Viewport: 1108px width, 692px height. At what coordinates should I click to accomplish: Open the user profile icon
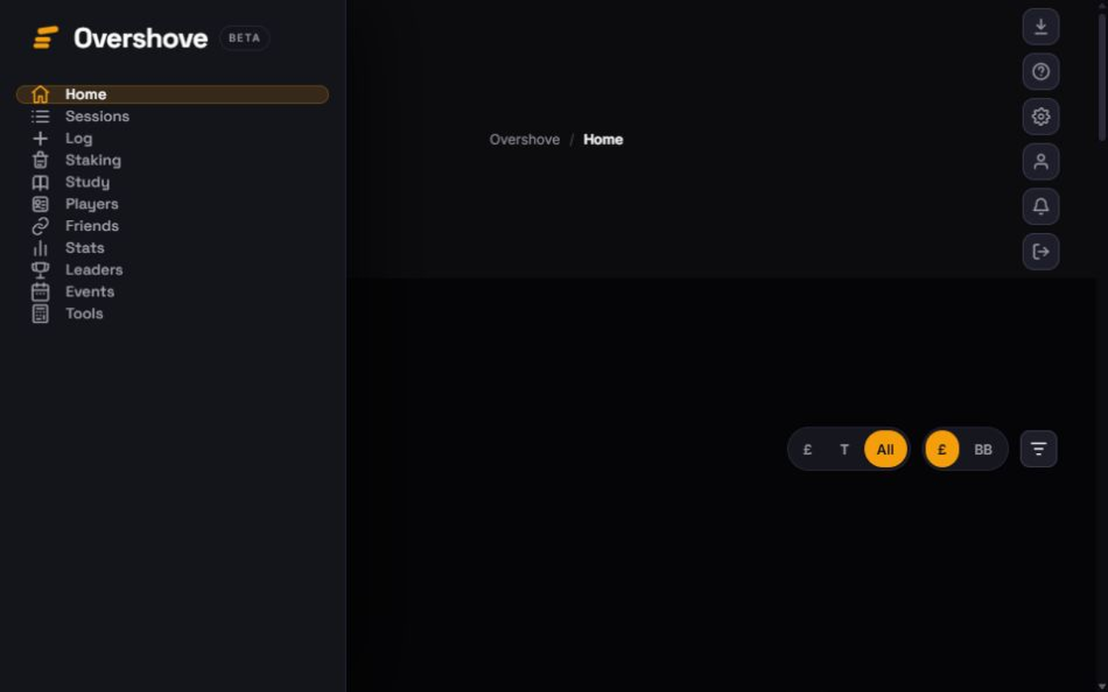1040,161
